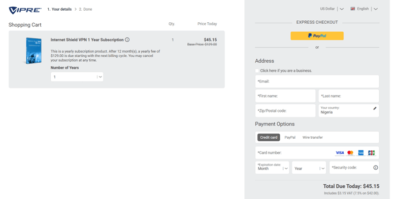Click the '2. Done' step
The height and width of the screenshot is (199, 396).
[85, 9]
